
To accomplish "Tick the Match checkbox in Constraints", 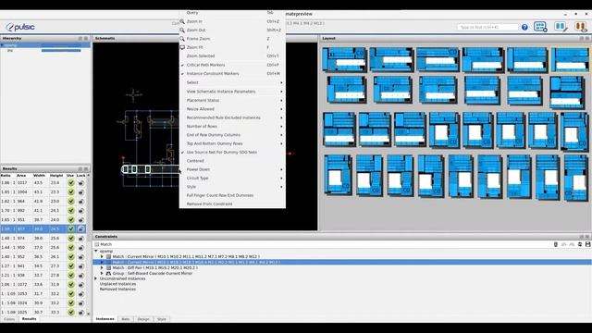I will 97,244.
